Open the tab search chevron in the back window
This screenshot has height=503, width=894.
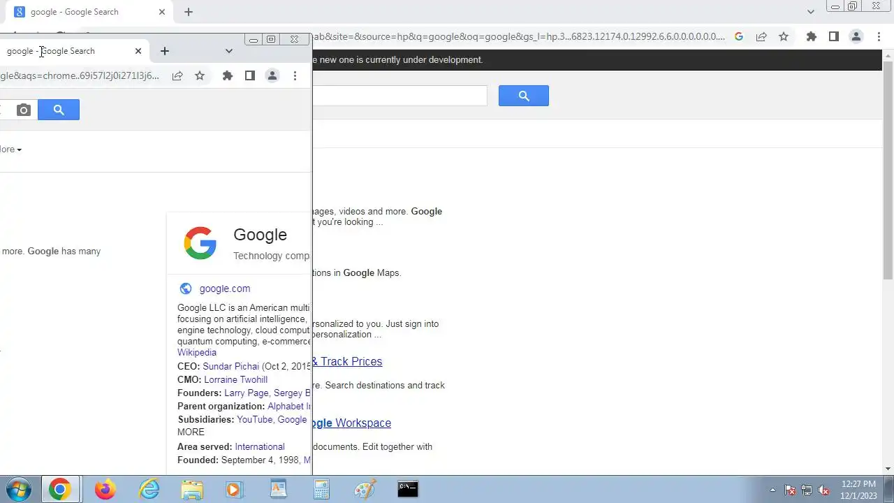tap(811, 12)
